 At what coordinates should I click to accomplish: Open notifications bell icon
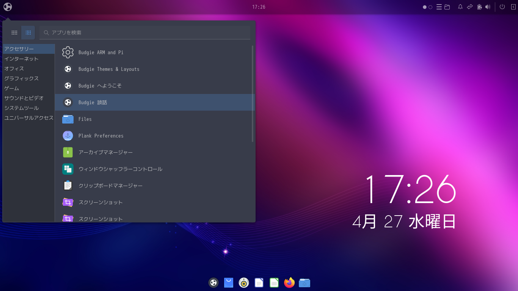(x=460, y=7)
